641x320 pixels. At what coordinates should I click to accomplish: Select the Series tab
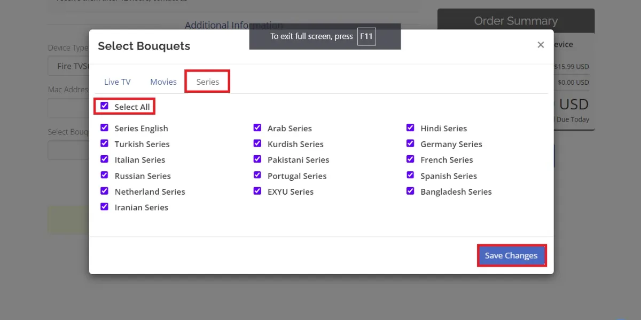[208, 82]
